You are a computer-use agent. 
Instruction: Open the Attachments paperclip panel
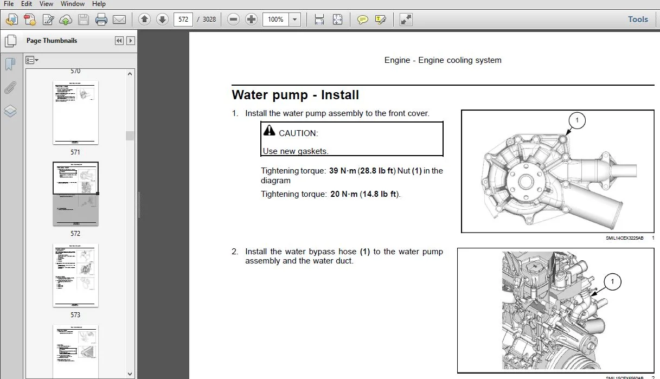pyautogui.click(x=10, y=87)
